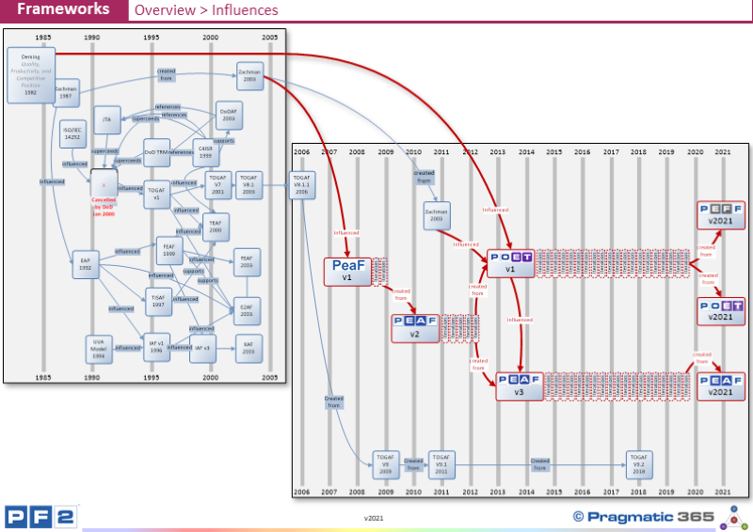Image resolution: width=753 pixels, height=532 pixels.
Task: Click the 'Cancelled by DoD Jan 2000' text
Action: (104, 207)
